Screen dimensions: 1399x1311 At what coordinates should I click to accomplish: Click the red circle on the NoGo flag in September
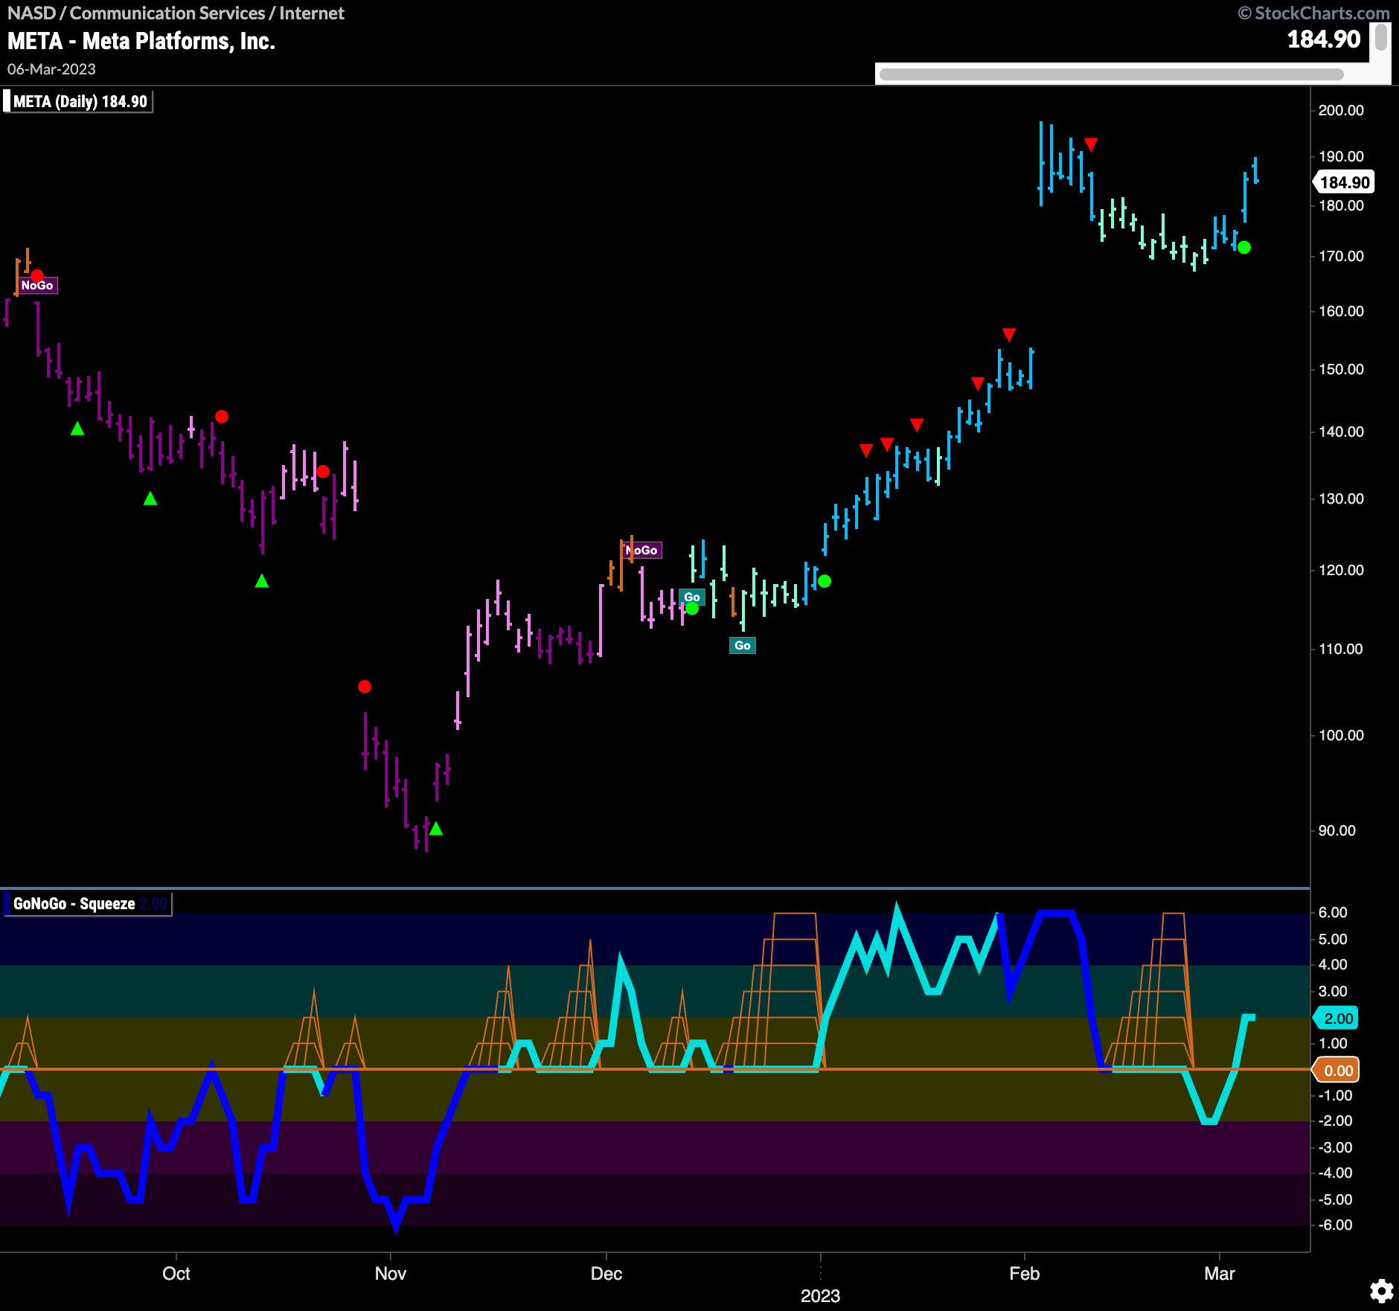[x=37, y=275]
